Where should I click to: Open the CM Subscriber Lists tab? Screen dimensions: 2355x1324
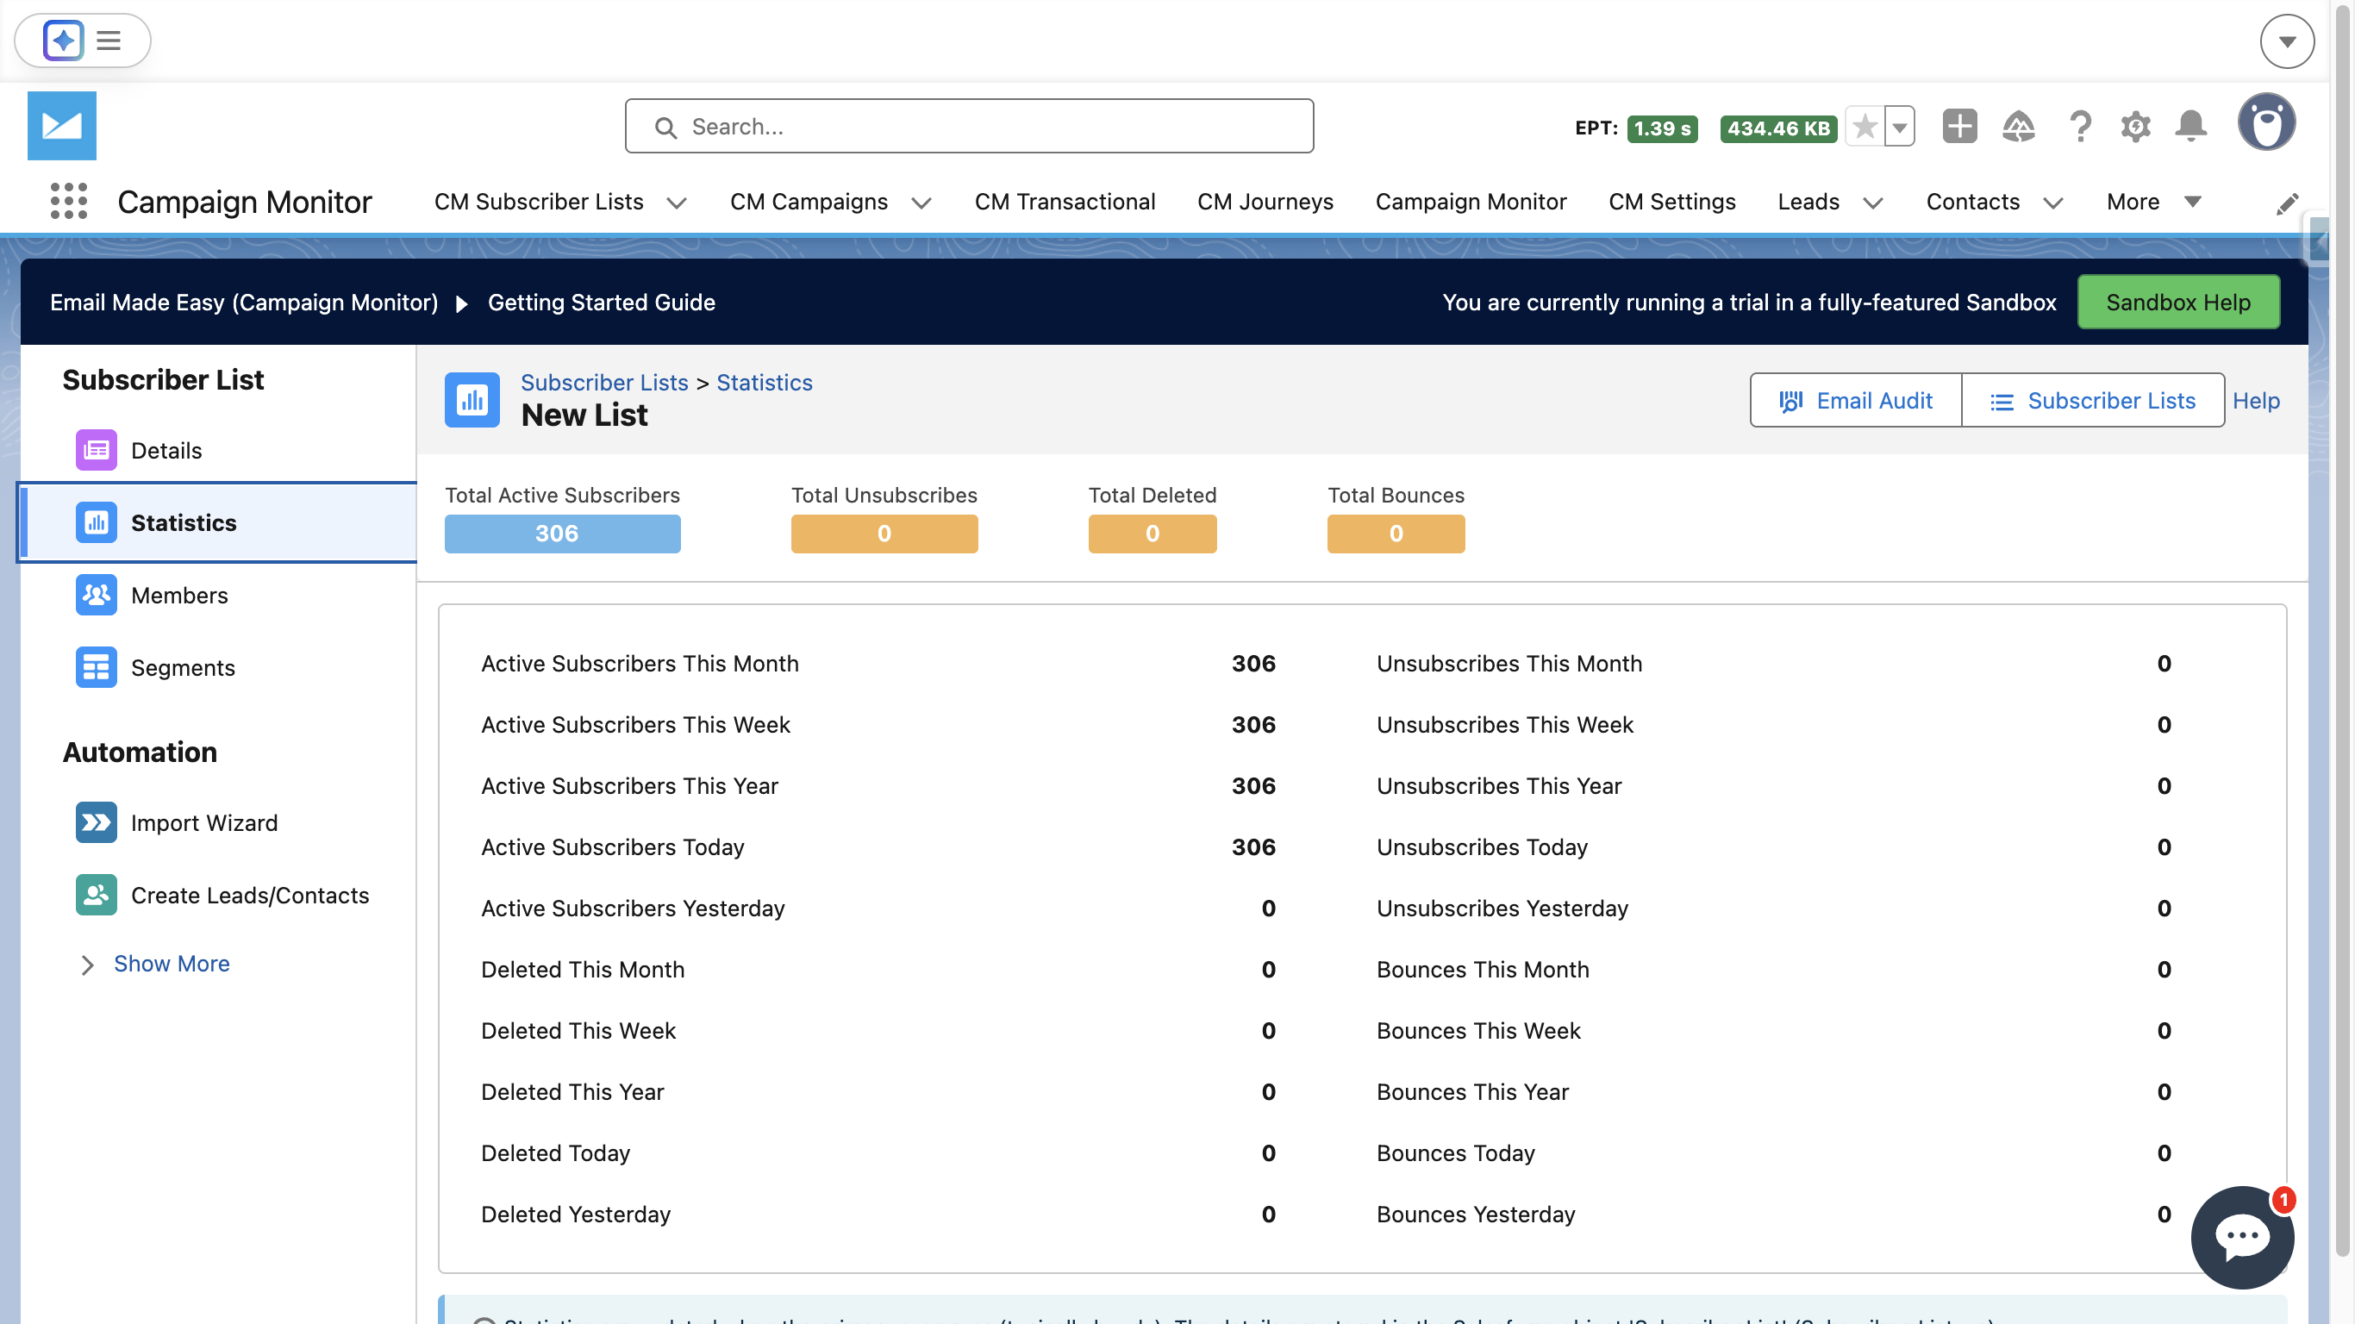click(539, 201)
